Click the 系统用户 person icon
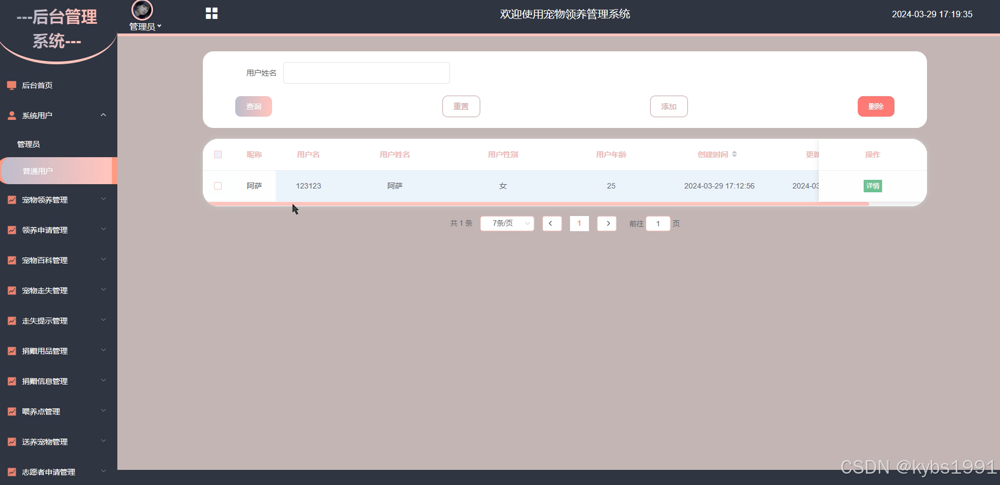The width and height of the screenshot is (1000, 485). [11, 116]
